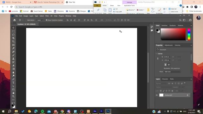This screenshot has width=203, height=114.
Task: Select the Frame tool
Action: tap(13, 45)
